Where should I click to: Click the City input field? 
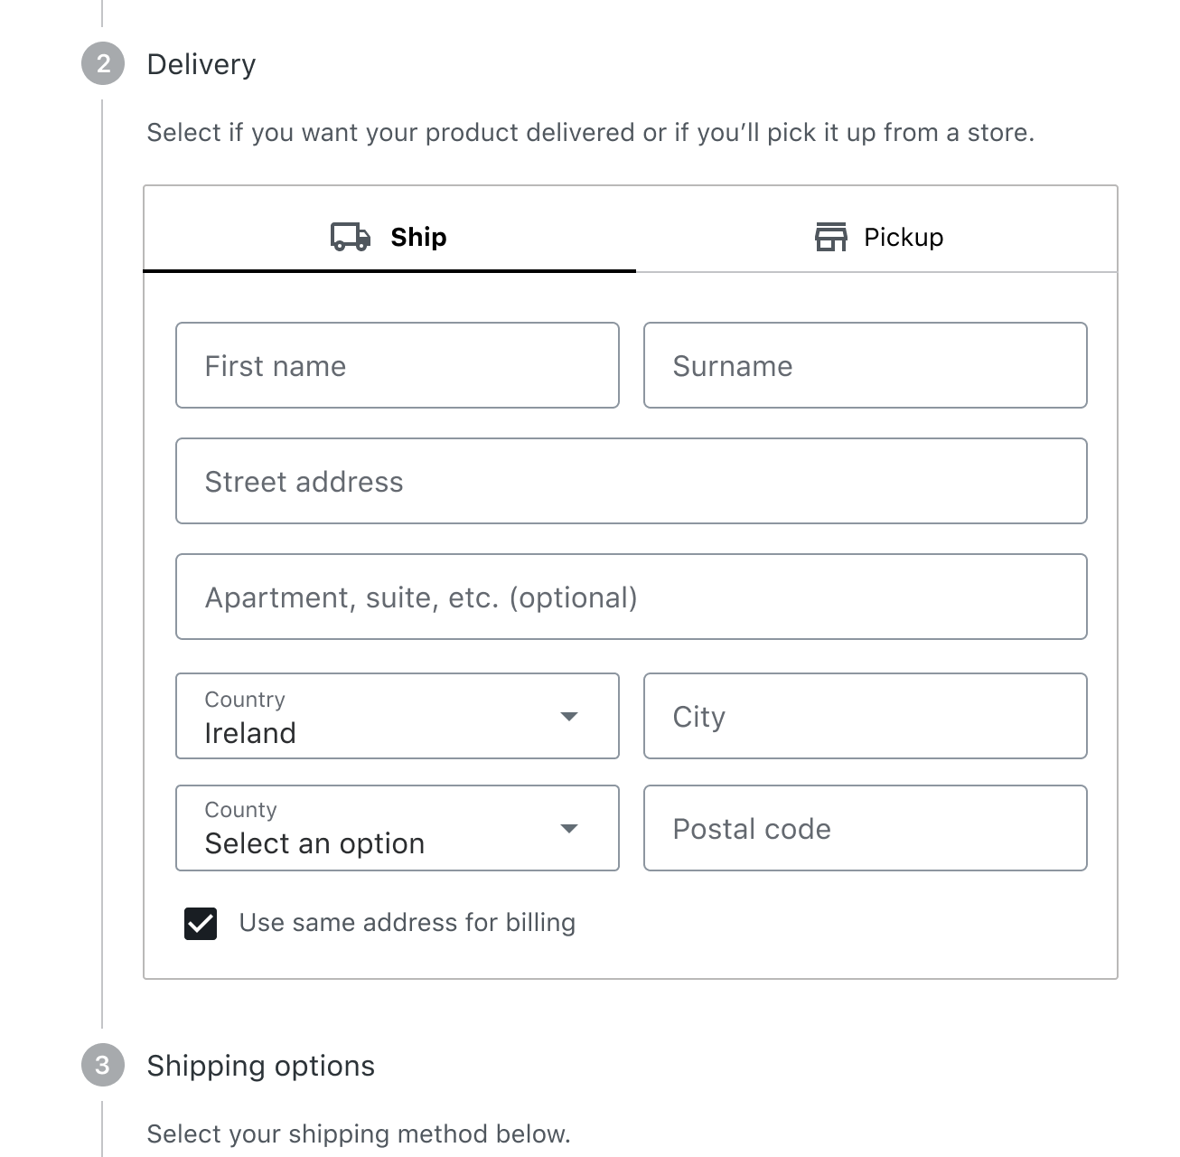865,716
